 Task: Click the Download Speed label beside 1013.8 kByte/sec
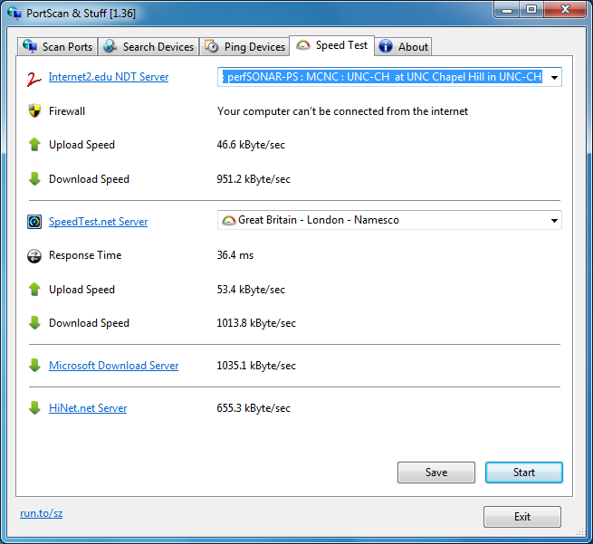coord(89,323)
